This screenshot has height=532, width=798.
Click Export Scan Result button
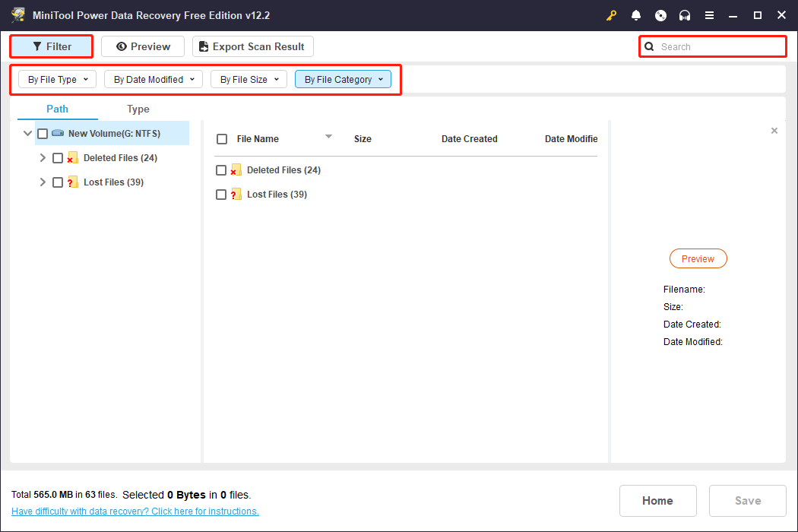coord(253,46)
